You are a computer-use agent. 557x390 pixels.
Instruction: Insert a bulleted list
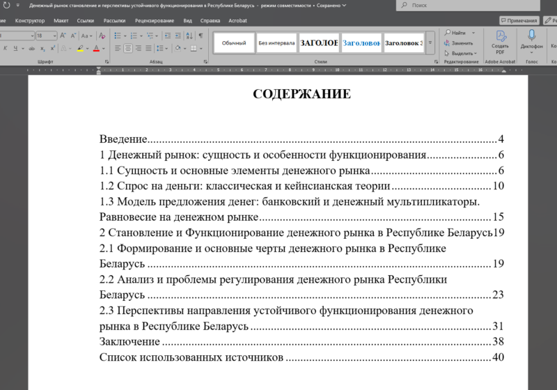point(118,36)
